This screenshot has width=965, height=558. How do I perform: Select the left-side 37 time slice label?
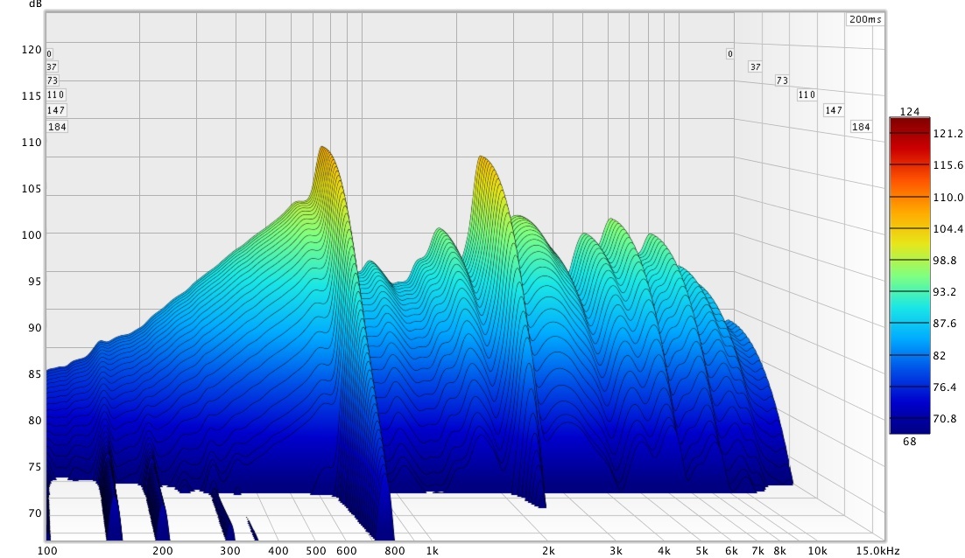point(52,66)
